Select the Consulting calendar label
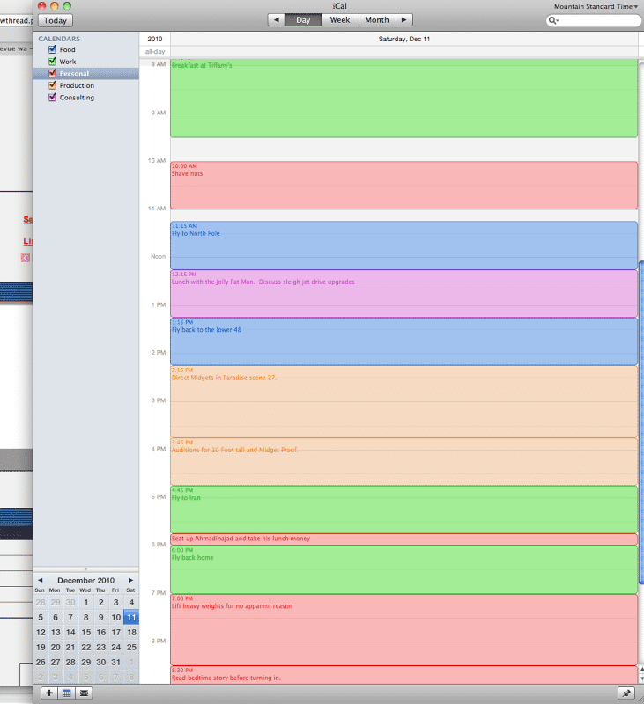 click(x=77, y=98)
